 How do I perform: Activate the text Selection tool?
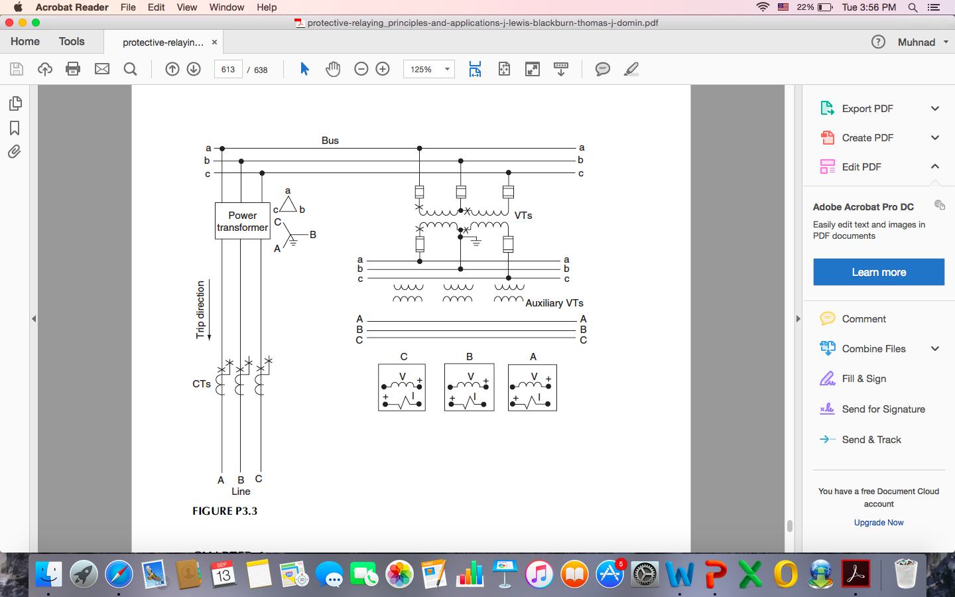[x=304, y=68]
